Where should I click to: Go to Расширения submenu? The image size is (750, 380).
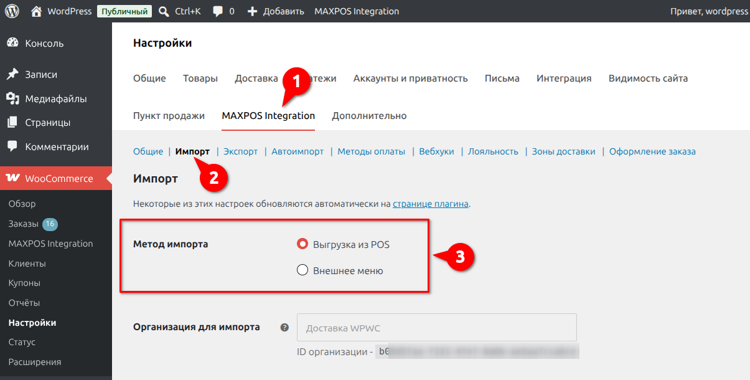point(35,362)
